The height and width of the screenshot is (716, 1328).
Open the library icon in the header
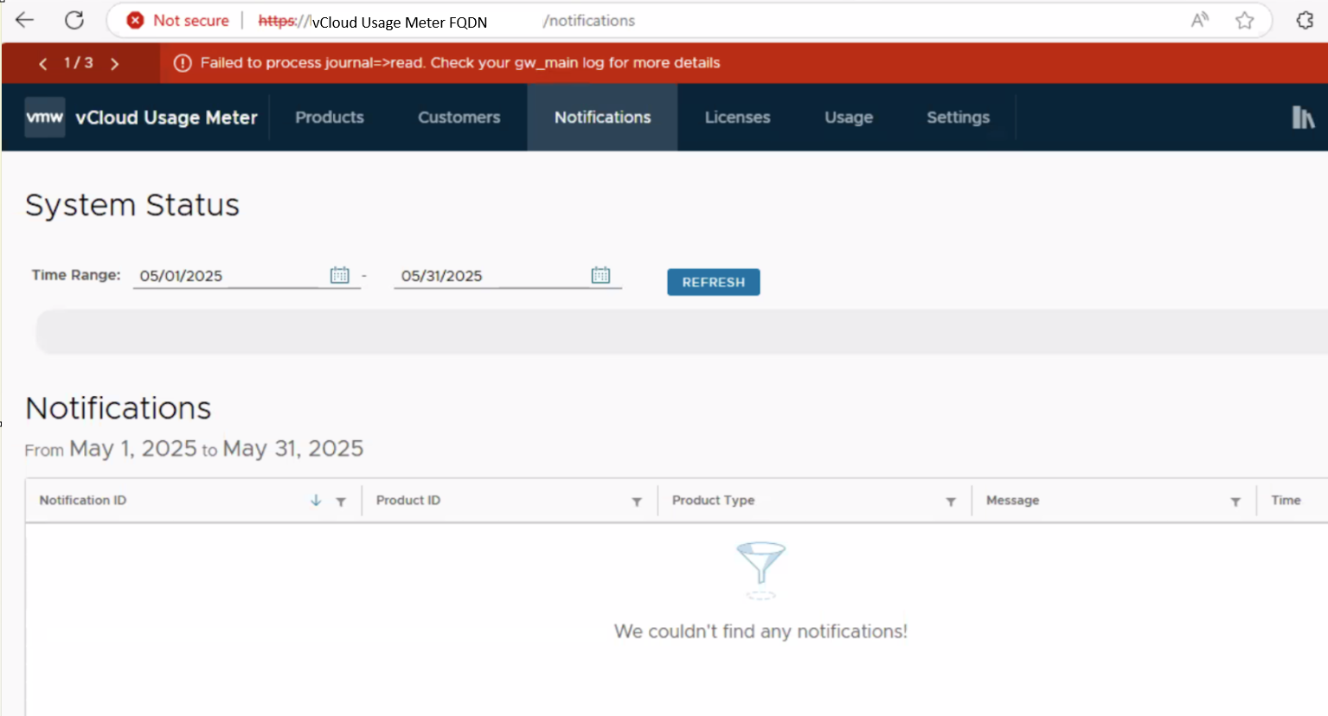pyautogui.click(x=1303, y=117)
